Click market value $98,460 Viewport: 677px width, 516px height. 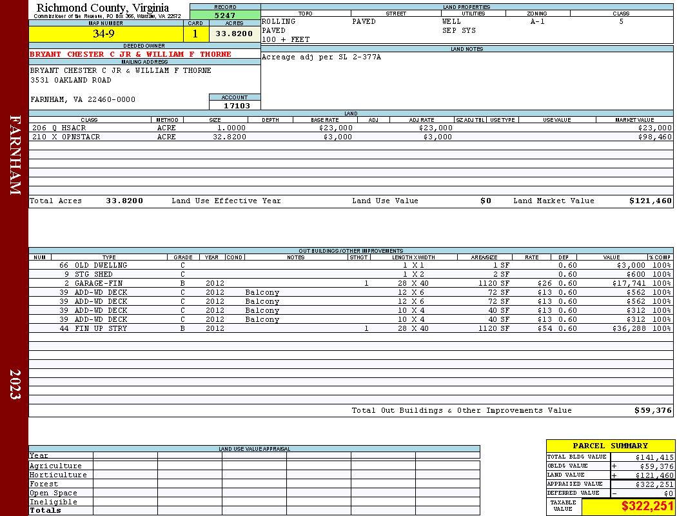click(x=655, y=137)
